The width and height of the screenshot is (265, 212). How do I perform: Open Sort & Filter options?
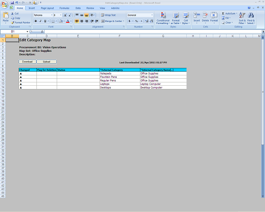(242, 18)
